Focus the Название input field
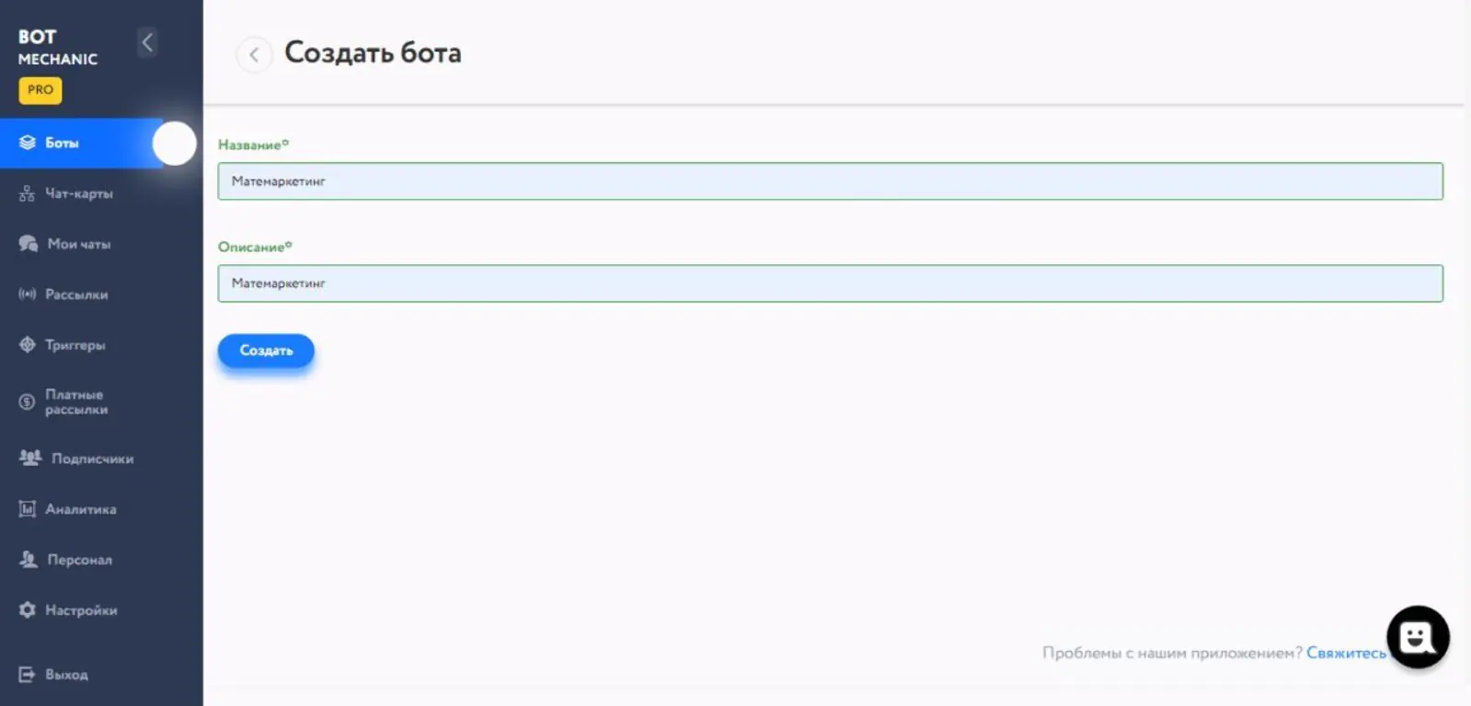The image size is (1471, 706). 830,181
